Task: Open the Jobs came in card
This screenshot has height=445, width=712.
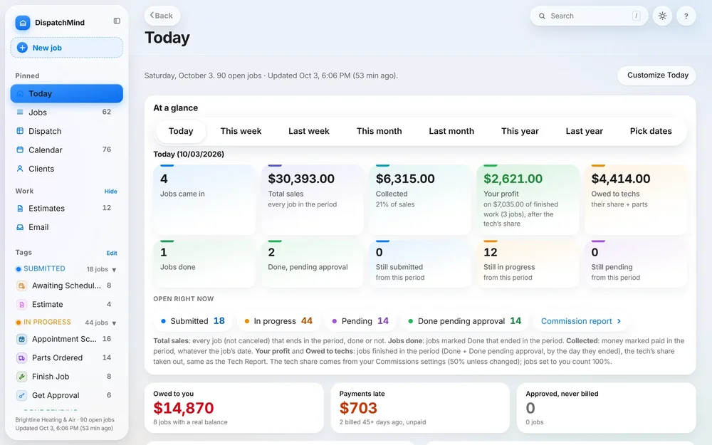Action: (x=204, y=200)
